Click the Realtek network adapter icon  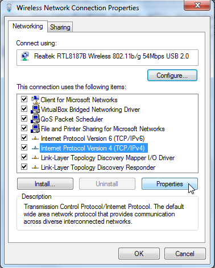[x=25, y=56]
